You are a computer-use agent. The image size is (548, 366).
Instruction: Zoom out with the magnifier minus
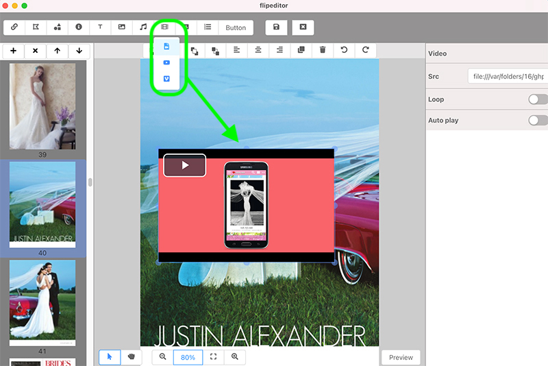(x=162, y=357)
